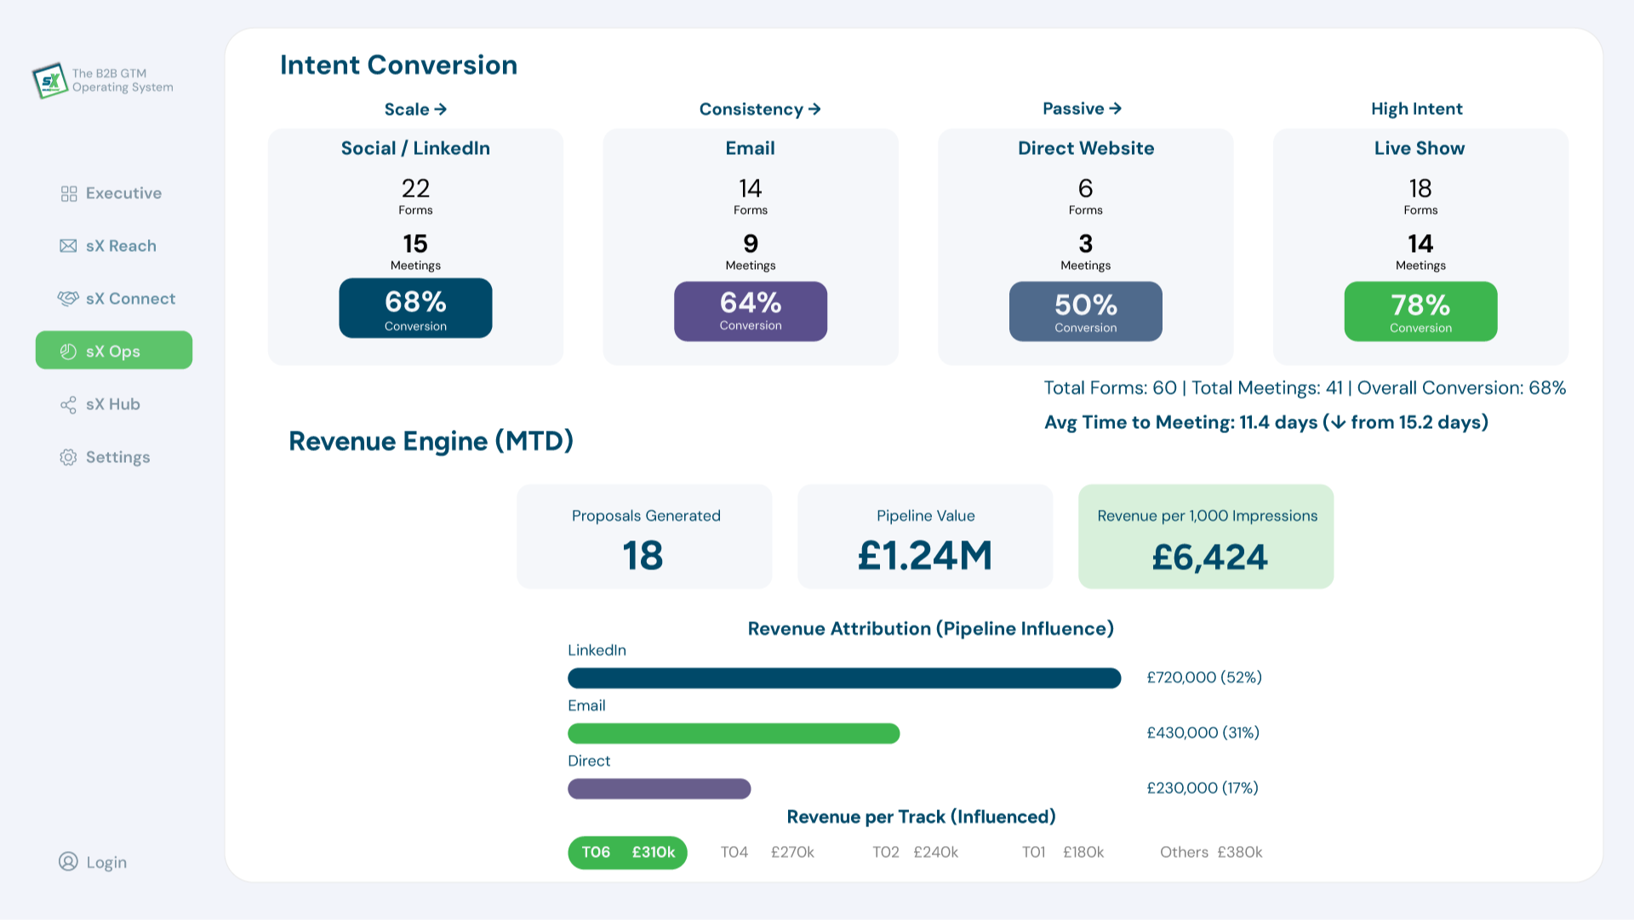The image size is (1634, 920).
Task: Click the Consistency arrow heading
Action: pos(759,109)
